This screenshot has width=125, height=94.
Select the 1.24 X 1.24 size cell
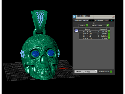tap(87, 36)
